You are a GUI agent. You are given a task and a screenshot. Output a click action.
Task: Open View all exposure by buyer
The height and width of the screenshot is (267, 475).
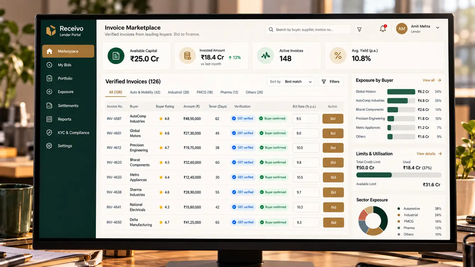tap(432, 80)
